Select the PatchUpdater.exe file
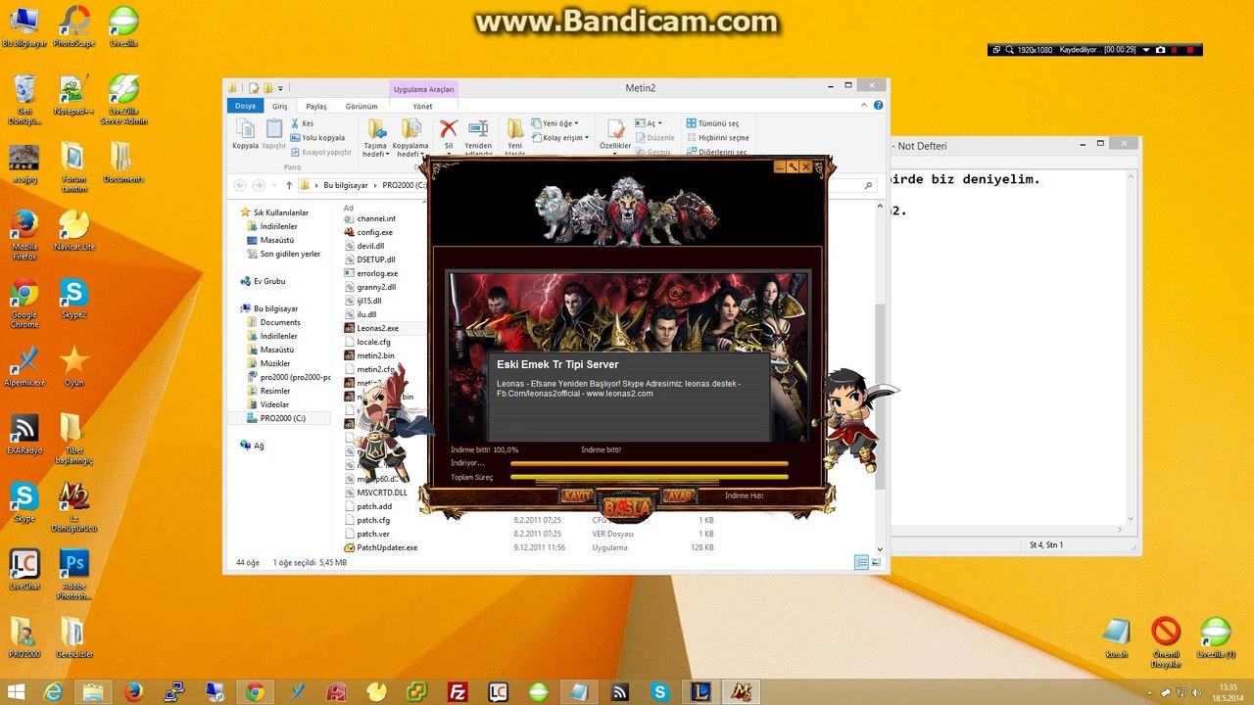1254x705 pixels. click(x=381, y=547)
